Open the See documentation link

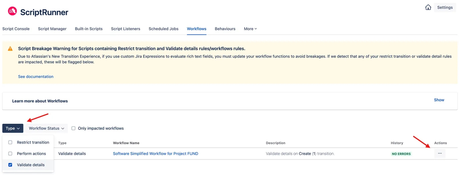pyautogui.click(x=36, y=76)
